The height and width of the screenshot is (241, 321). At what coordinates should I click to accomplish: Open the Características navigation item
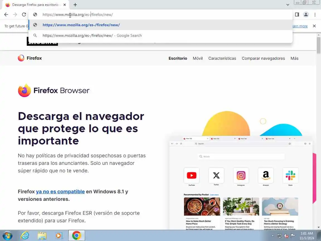pyautogui.click(x=222, y=58)
